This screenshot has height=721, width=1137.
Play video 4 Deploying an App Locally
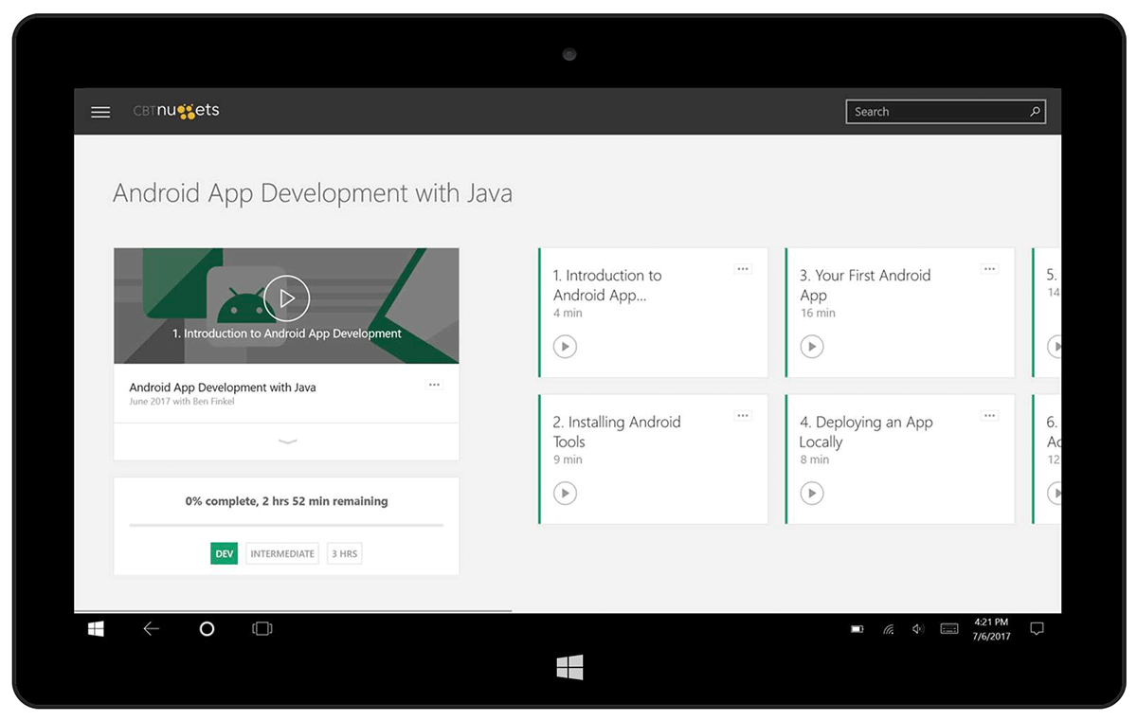click(811, 494)
